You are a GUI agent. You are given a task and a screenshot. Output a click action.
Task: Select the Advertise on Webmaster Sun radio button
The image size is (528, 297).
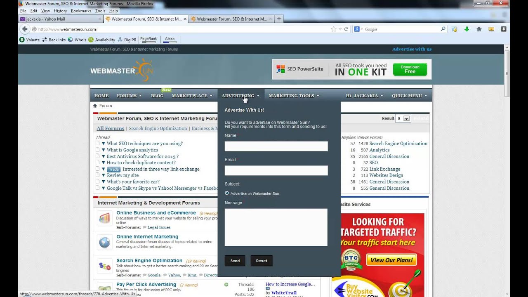pos(227,193)
